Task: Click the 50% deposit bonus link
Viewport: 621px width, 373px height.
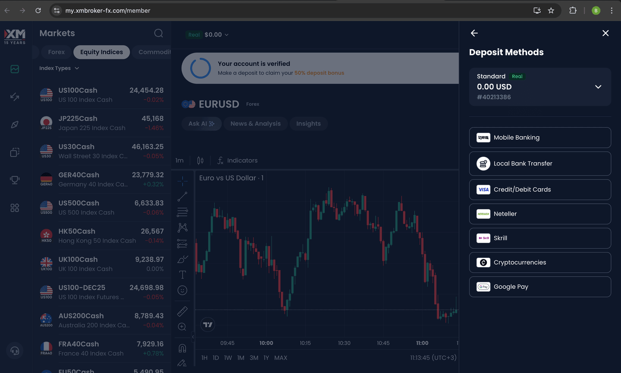Action: click(319, 73)
